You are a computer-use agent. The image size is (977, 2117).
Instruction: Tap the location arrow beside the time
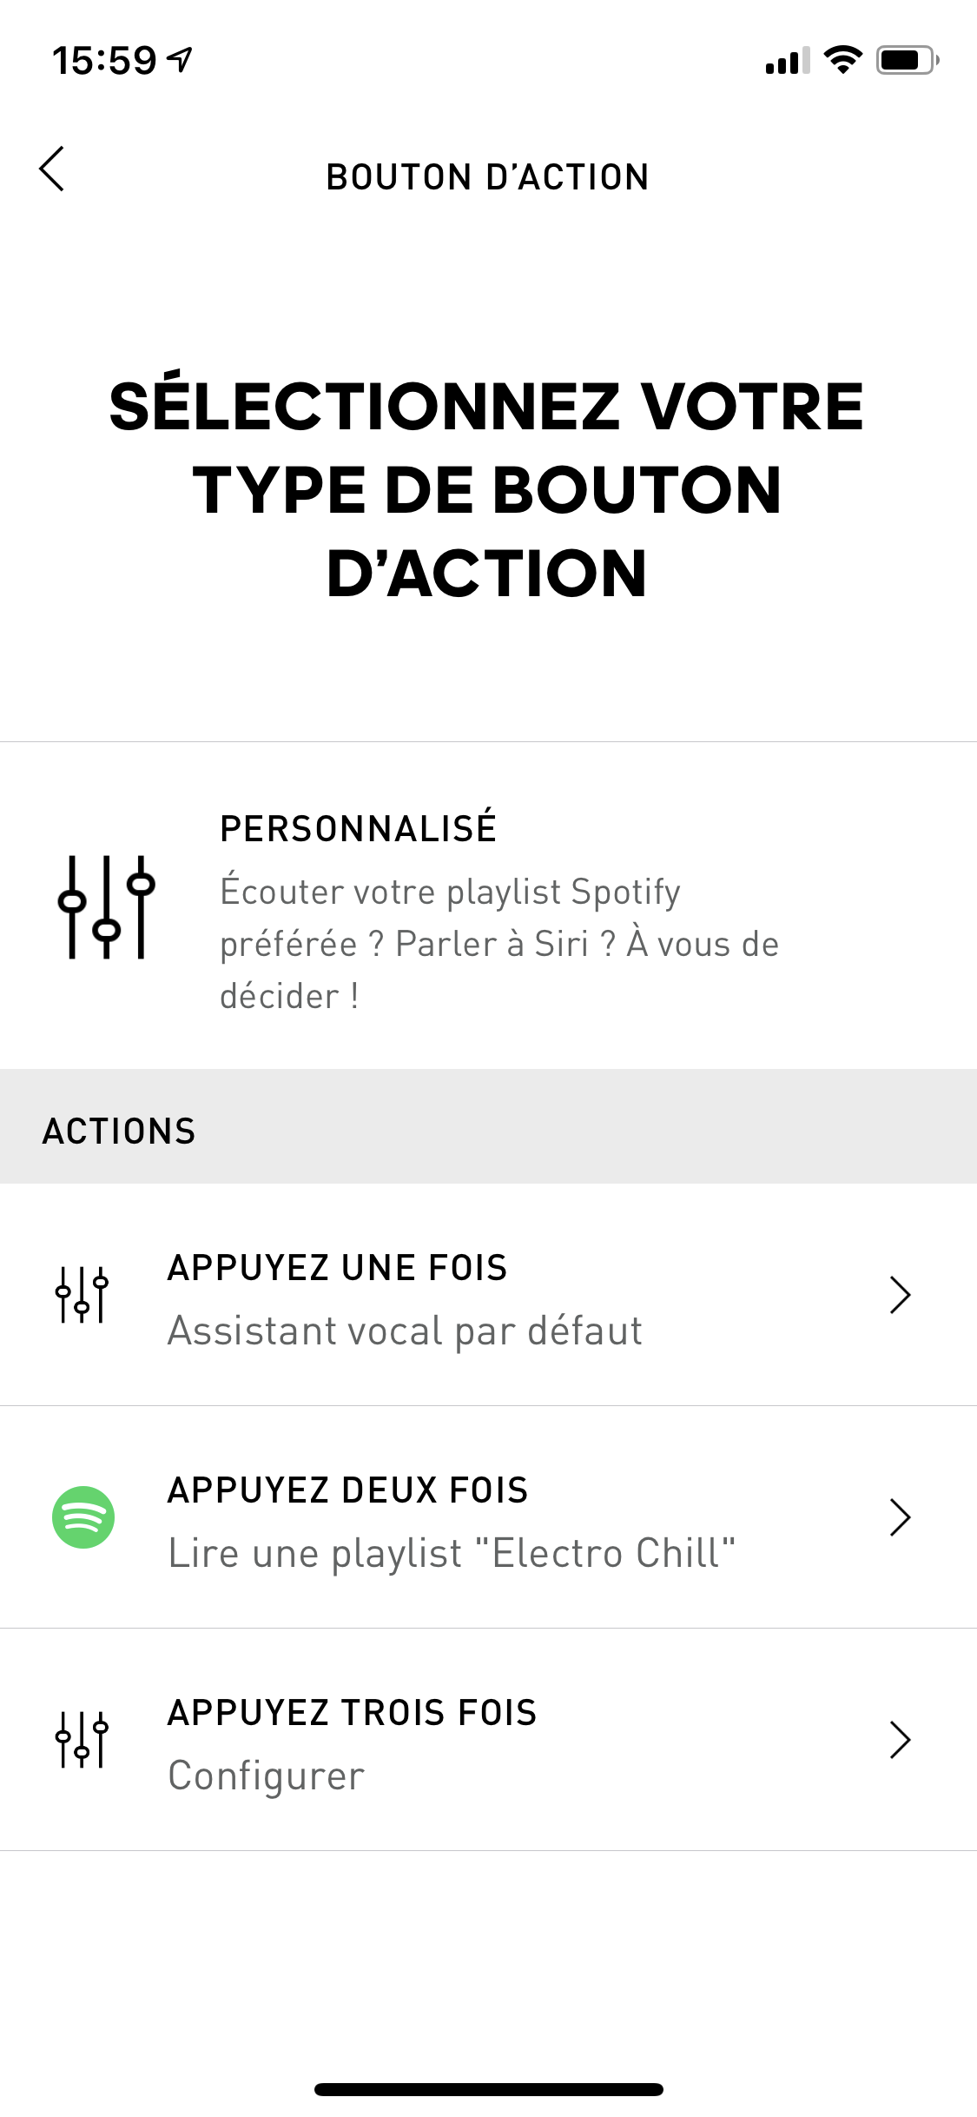pyautogui.click(x=180, y=60)
